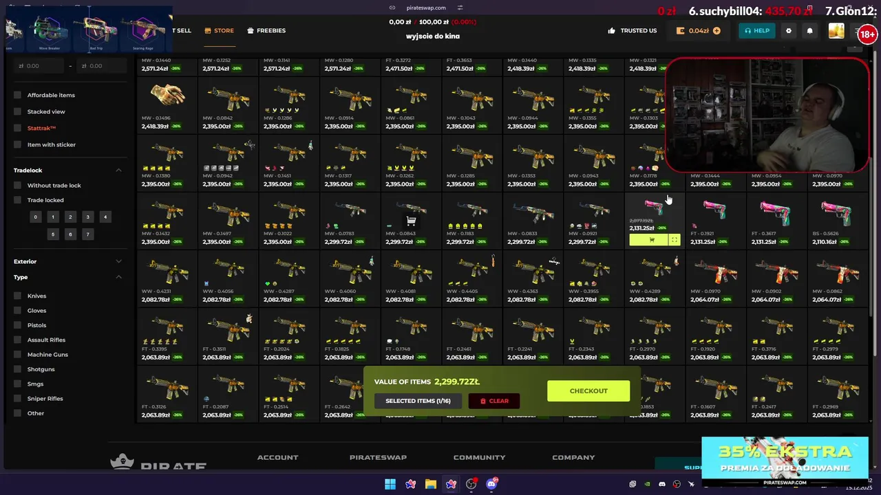Open notifications bell icon
This screenshot has height=495, width=881.
click(x=809, y=30)
